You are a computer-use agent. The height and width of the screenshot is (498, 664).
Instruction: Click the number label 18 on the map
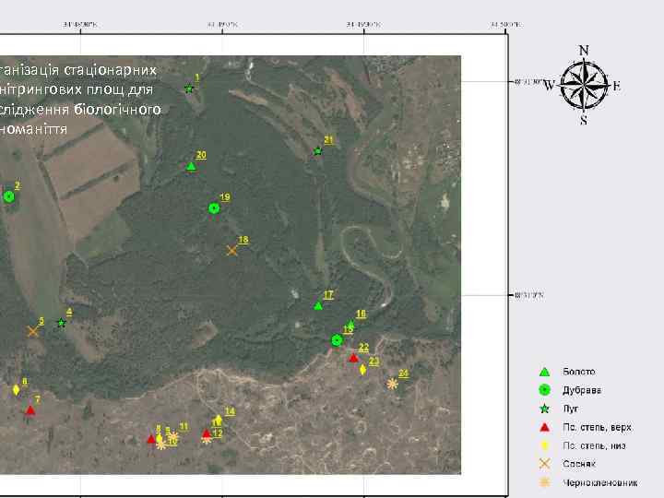pos(243,240)
